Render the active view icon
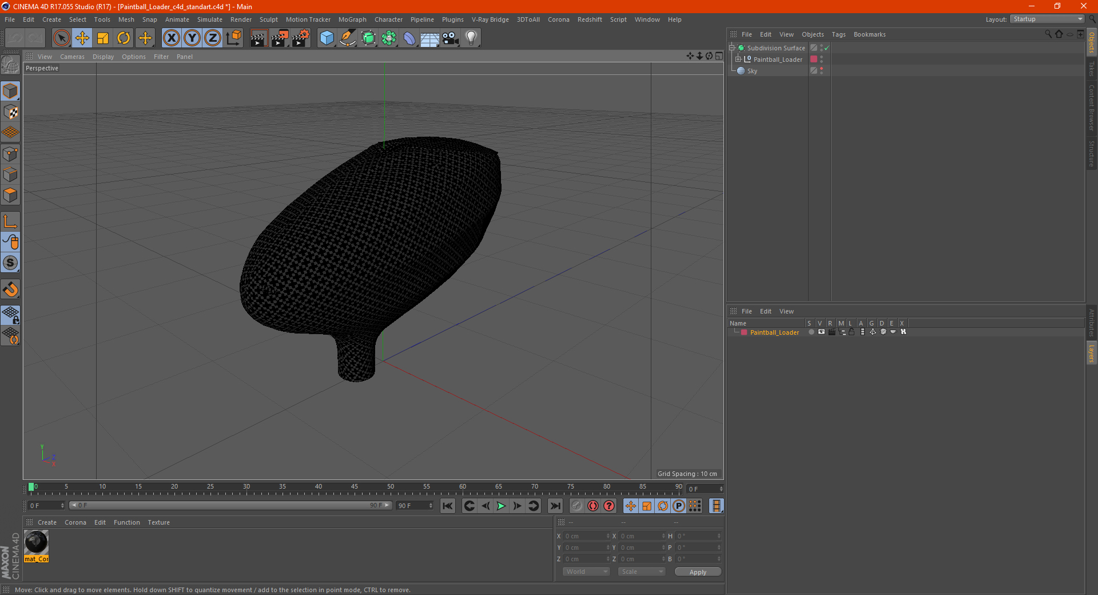 [x=258, y=38]
